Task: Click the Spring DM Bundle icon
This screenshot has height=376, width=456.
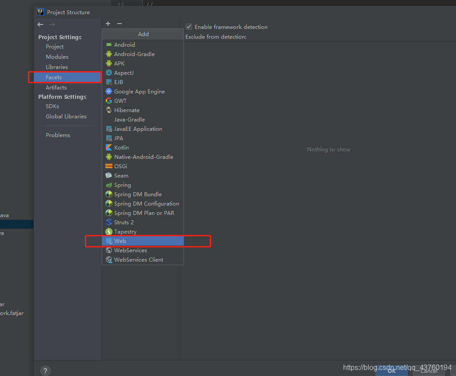Action: pos(109,194)
